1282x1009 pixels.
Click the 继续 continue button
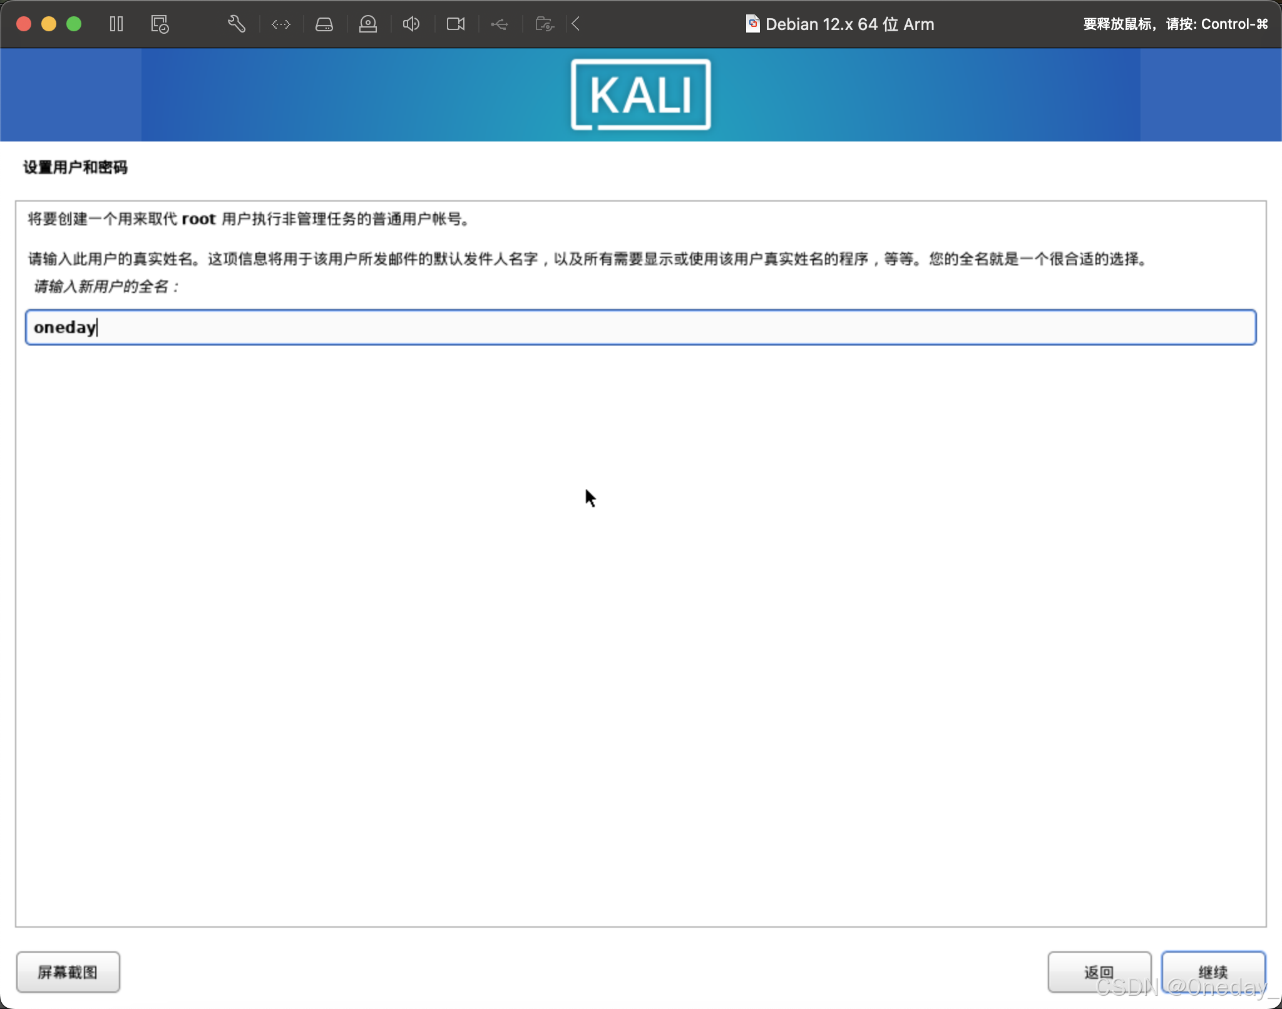[1213, 971]
